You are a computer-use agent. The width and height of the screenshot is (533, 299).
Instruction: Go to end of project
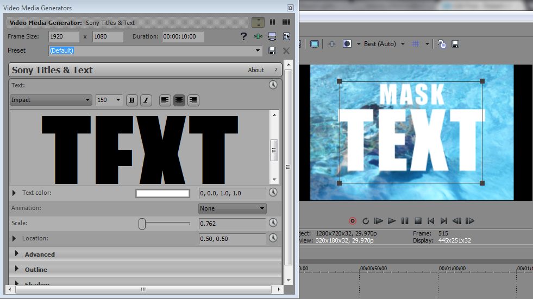[x=443, y=221]
